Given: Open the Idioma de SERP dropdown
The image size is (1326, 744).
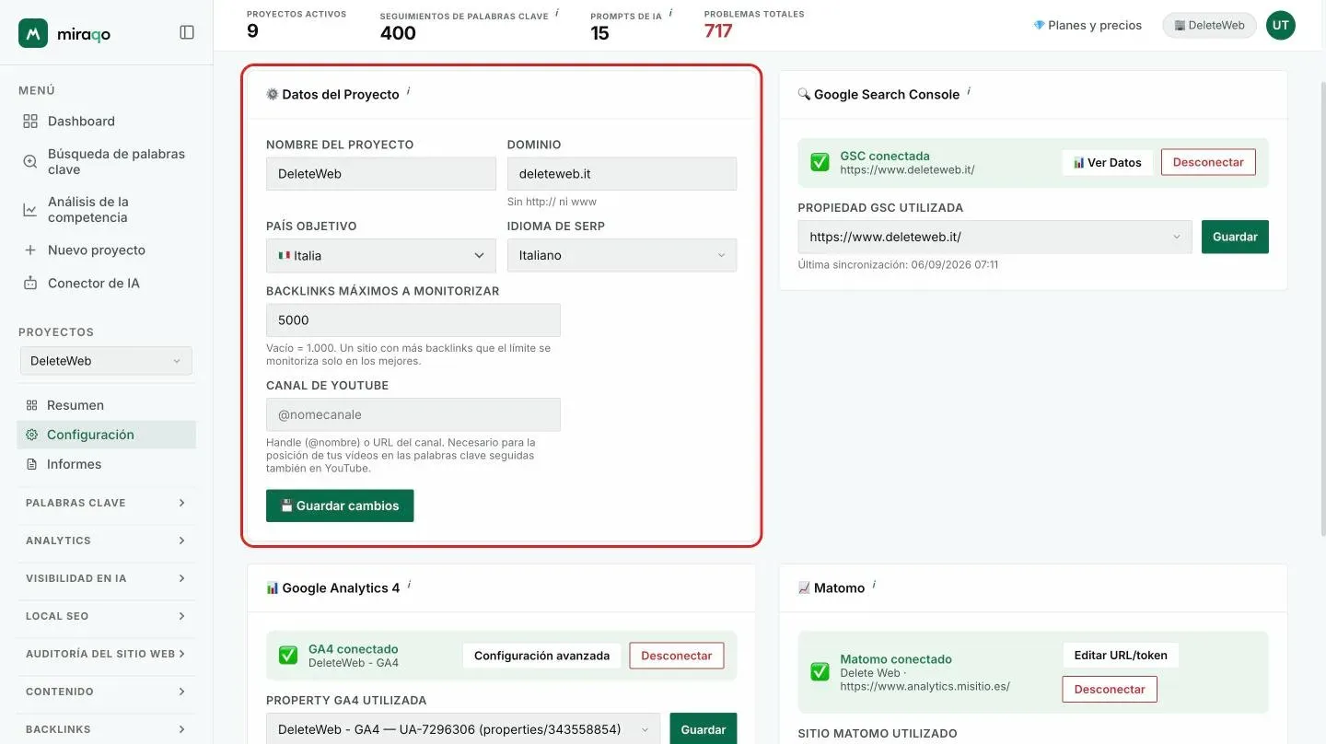Looking at the screenshot, I should click(622, 255).
